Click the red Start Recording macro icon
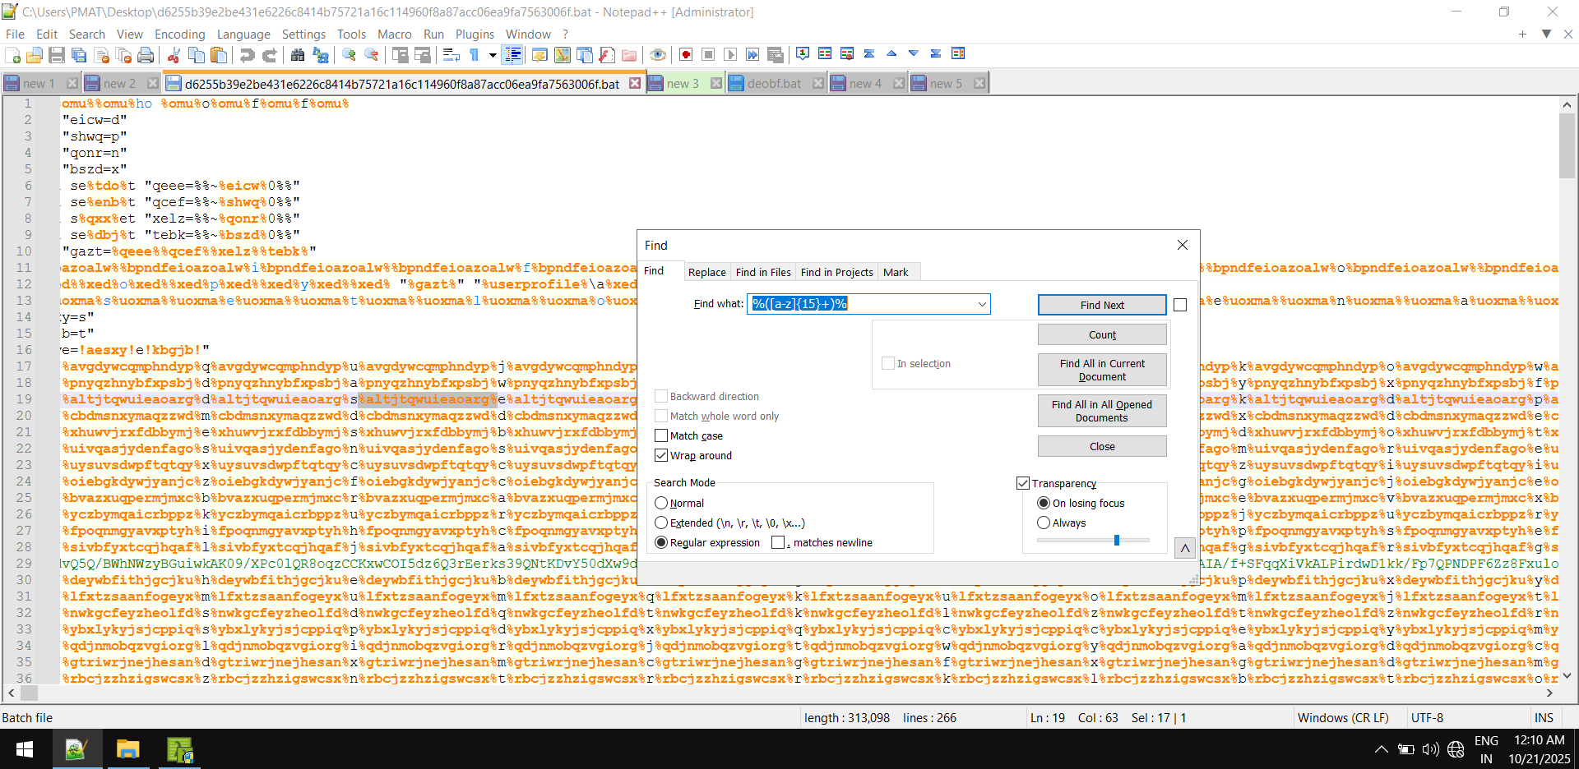This screenshot has width=1579, height=769. (x=686, y=55)
